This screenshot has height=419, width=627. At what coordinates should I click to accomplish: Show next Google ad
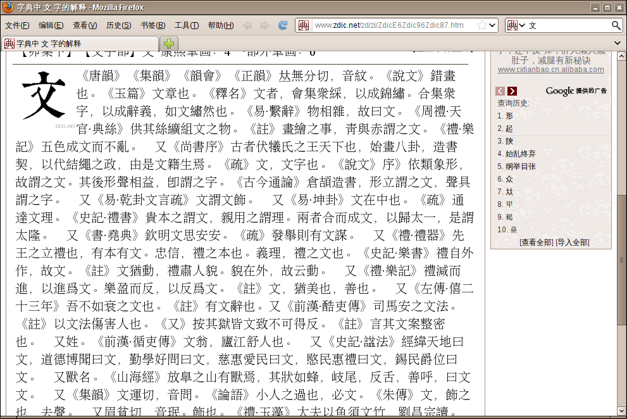click(512, 91)
